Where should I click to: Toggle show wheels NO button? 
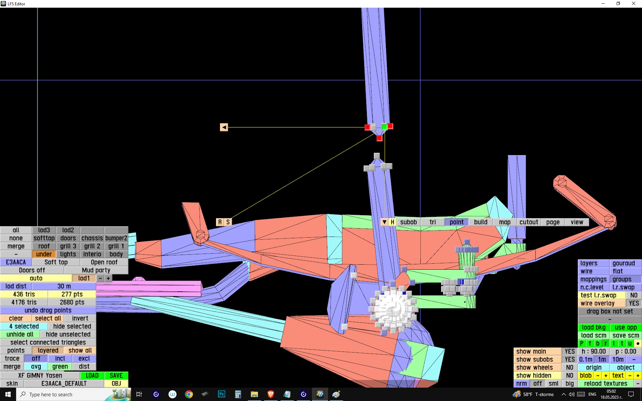pyautogui.click(x=569, y=368)
